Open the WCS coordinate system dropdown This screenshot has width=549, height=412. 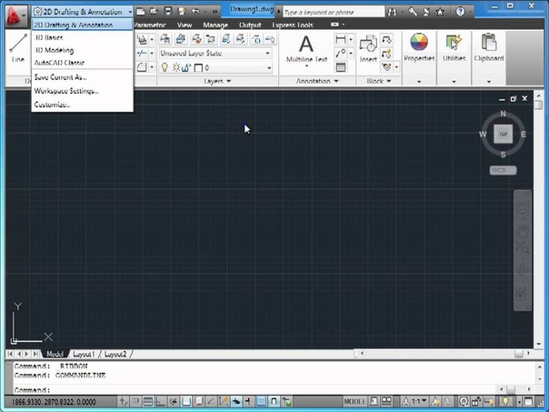pos(503,170)
